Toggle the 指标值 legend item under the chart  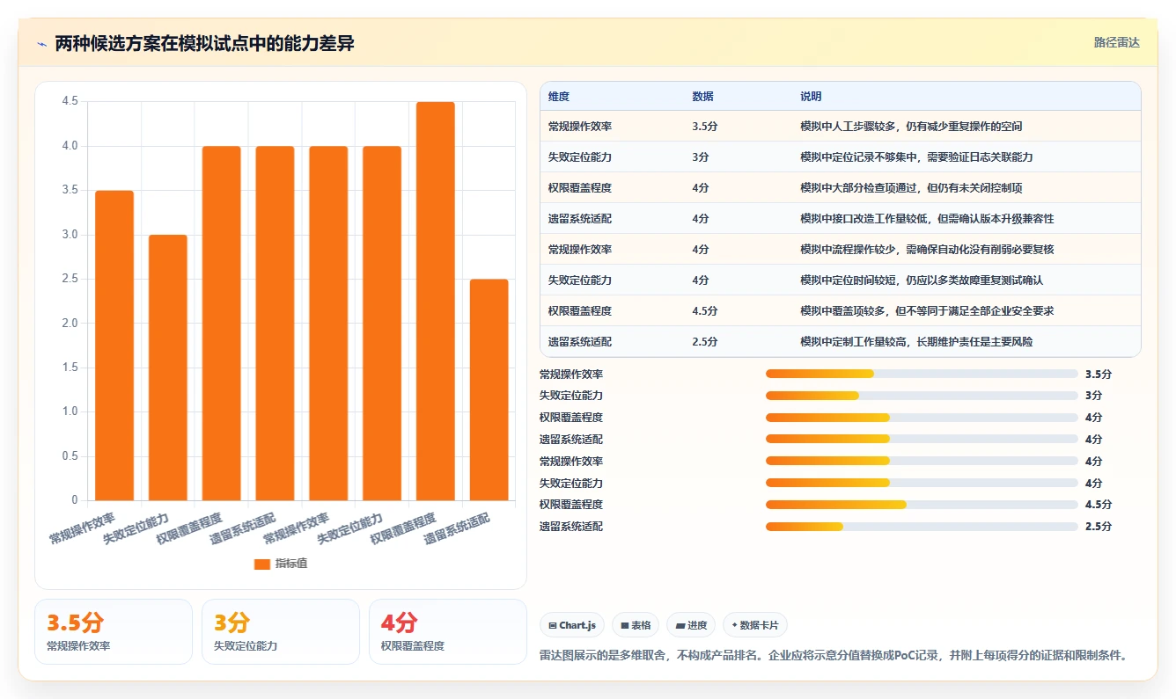(281, 564)
